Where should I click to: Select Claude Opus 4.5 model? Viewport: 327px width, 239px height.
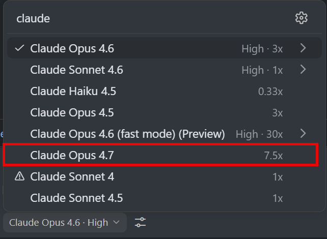click(x=72, y=112)
